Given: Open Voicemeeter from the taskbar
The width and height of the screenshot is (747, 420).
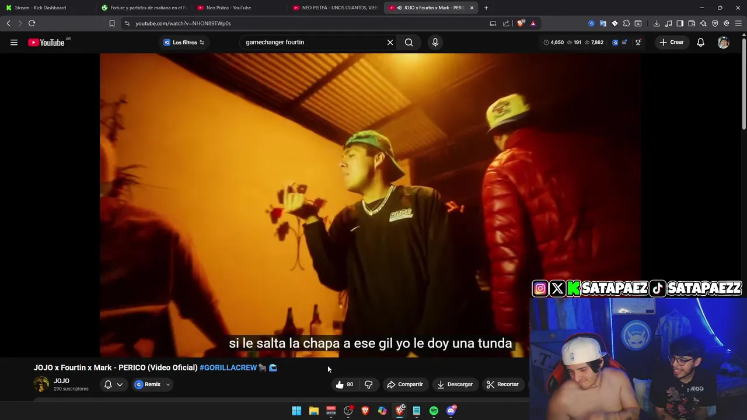Looking at the screenshot, I should pyautogui.click(x=331, y=411).
